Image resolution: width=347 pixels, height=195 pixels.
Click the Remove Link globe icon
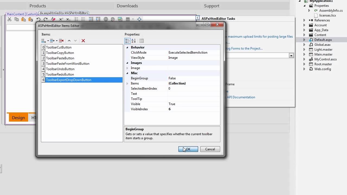pos(113,19)
